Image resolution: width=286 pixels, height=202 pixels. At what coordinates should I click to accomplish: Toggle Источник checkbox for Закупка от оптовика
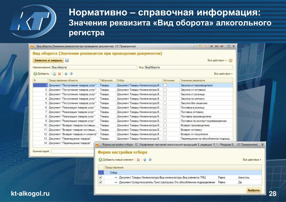click(165, 90)
